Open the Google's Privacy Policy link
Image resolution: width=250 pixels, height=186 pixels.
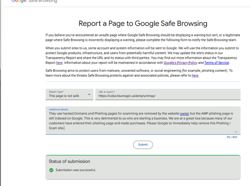(180, 63)
